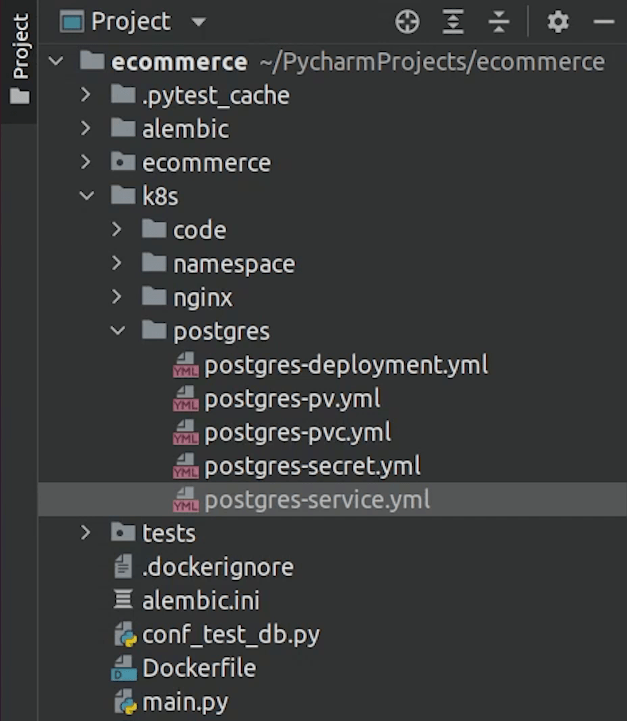Click the postgres-secret.yml YML icon
The width and height of the screenshot is (627, 721).
[x=185, y=466]
